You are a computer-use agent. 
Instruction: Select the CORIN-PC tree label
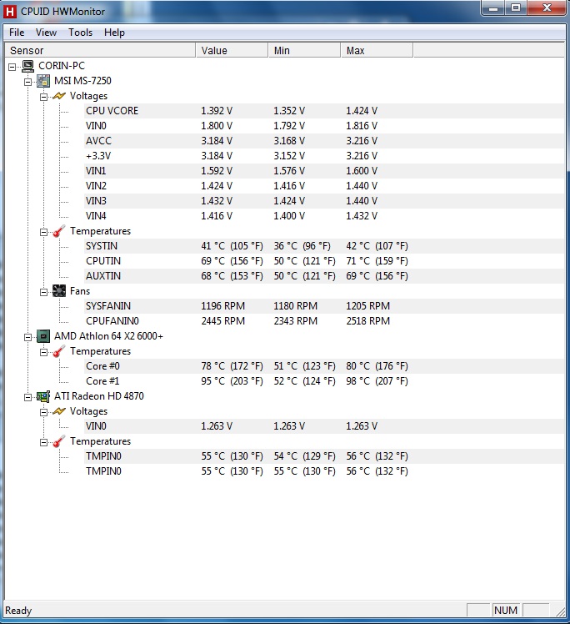62,66
